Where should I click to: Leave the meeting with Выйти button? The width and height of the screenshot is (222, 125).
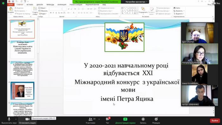215,121
